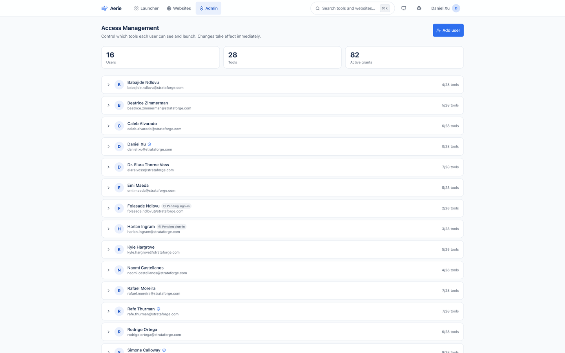The height and width of the screenshot is (353, 565).
Task: Expand the chevron for daniel.xu@strataforge.com row
Action: tap(109, 147)
